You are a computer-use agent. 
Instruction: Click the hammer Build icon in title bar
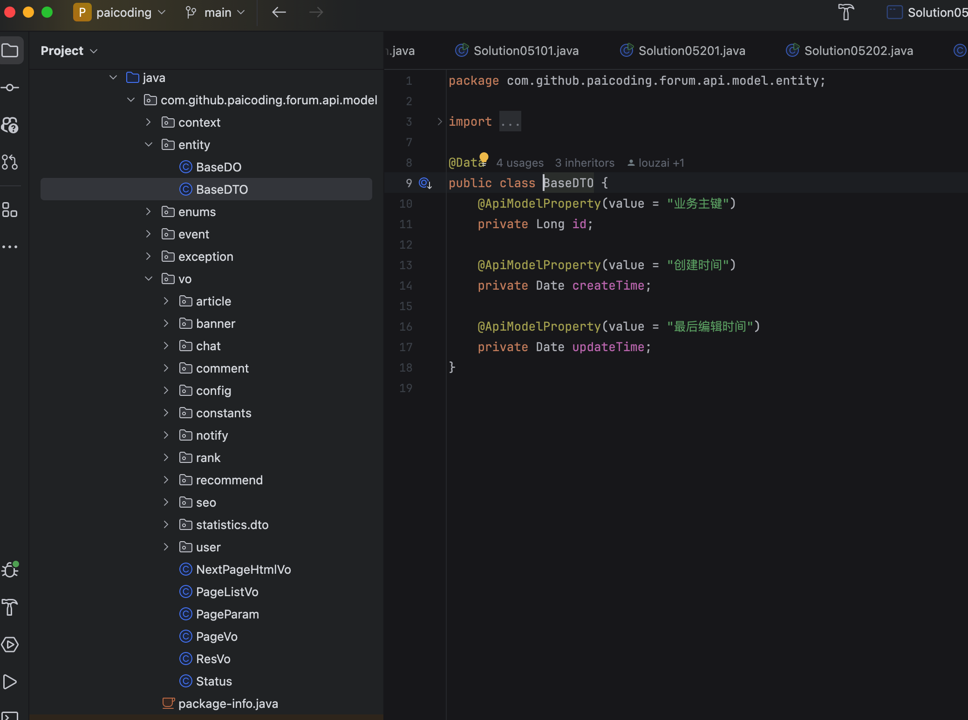tap(846, 12)
